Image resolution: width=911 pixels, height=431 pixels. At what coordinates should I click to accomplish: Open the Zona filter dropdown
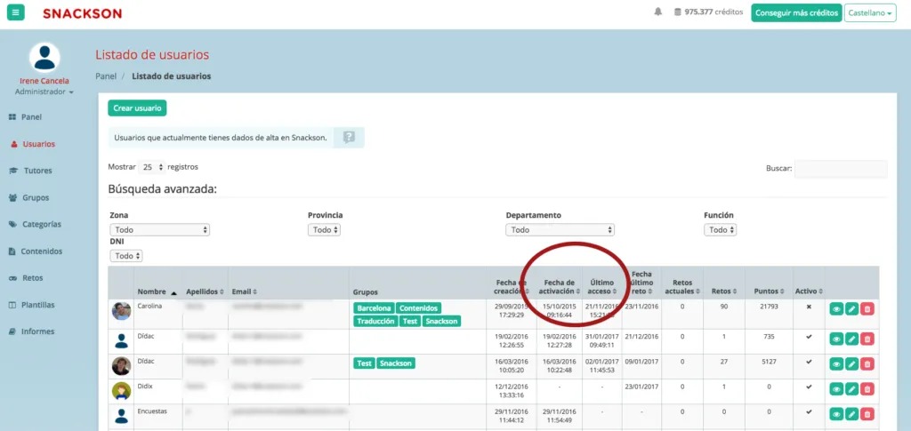pyautogui.click(x=160, y=229)
